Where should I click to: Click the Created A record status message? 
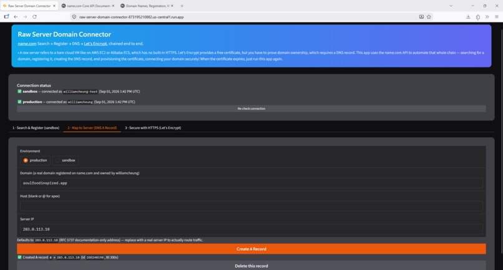click(x=67, y=257)
